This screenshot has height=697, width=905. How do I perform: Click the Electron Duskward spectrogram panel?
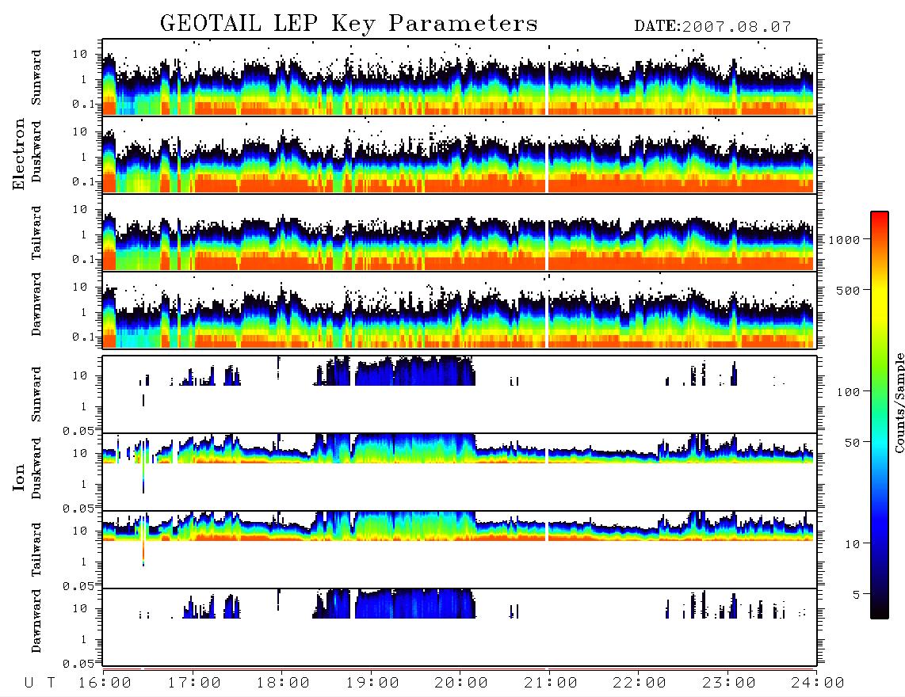(x=460, y=154)
